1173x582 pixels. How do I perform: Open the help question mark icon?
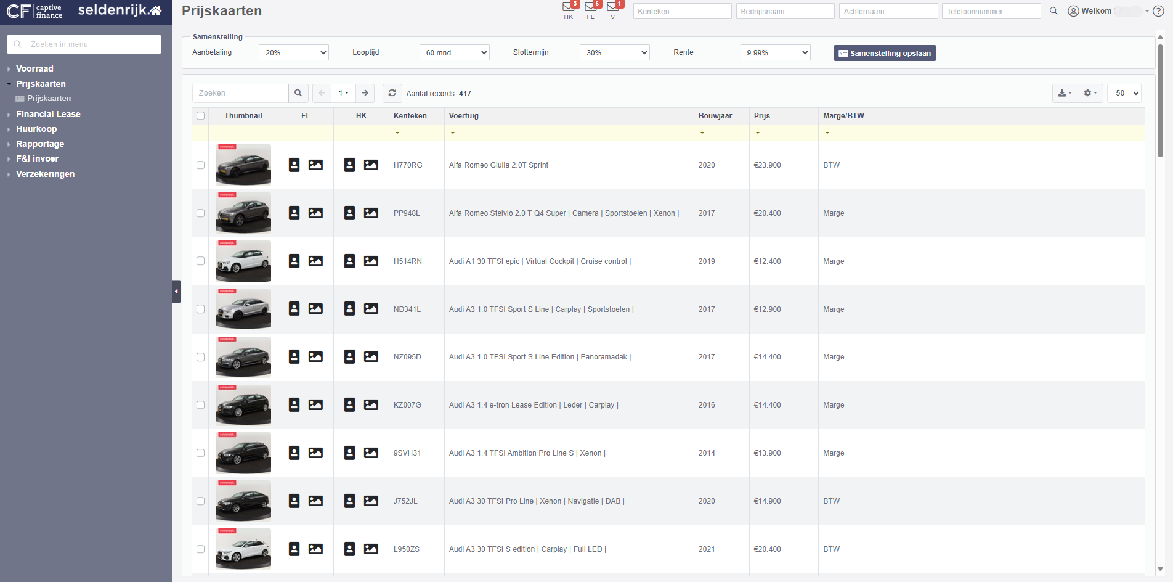coord(1158,11)
